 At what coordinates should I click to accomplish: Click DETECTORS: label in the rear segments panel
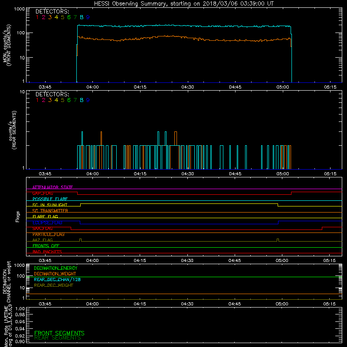tap(52, 94)
